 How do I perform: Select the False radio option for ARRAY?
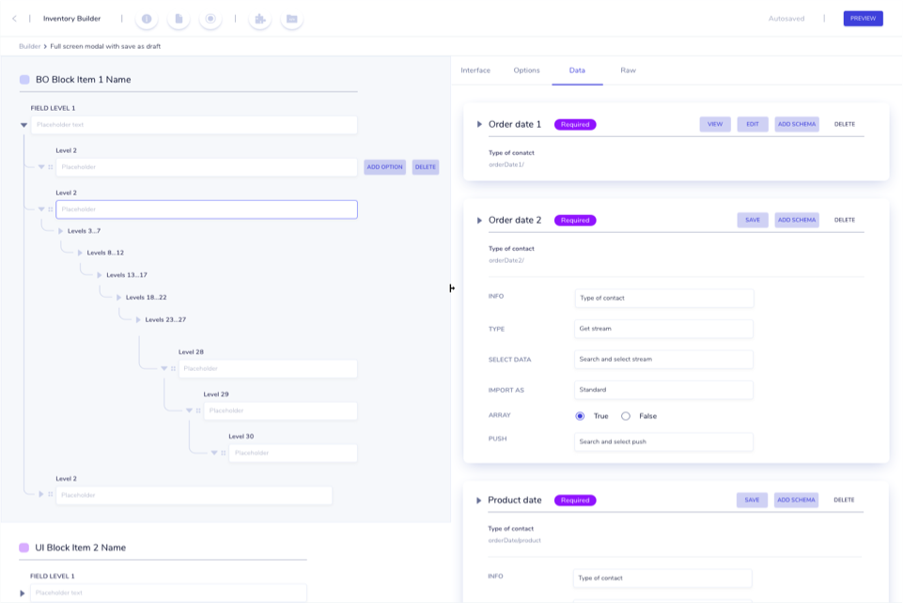tap(626, 416)
